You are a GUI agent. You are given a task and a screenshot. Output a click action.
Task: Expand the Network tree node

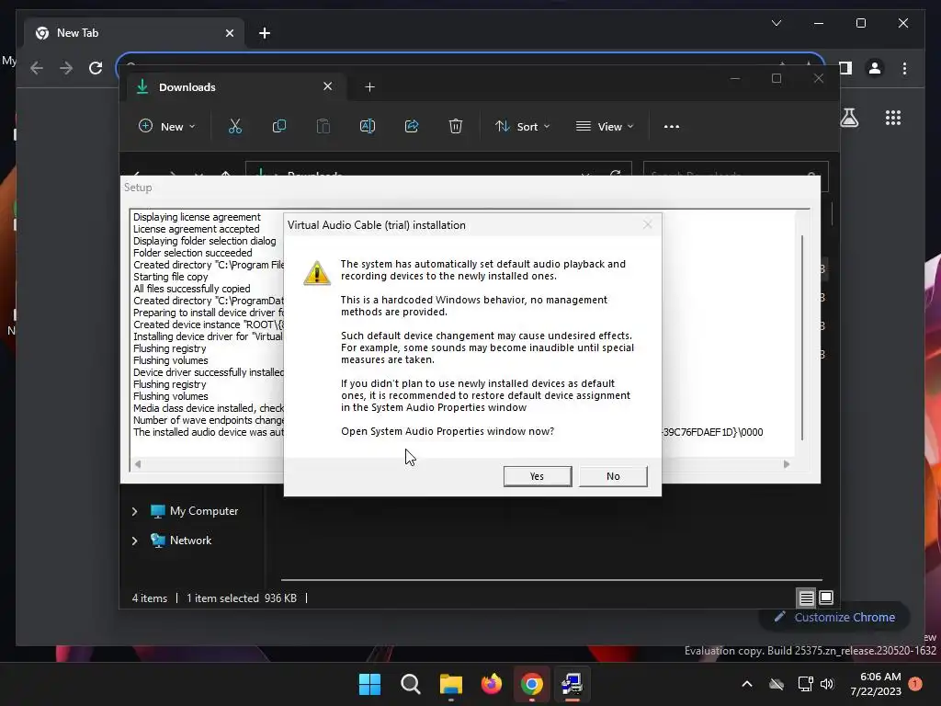(x=134, y=541)
